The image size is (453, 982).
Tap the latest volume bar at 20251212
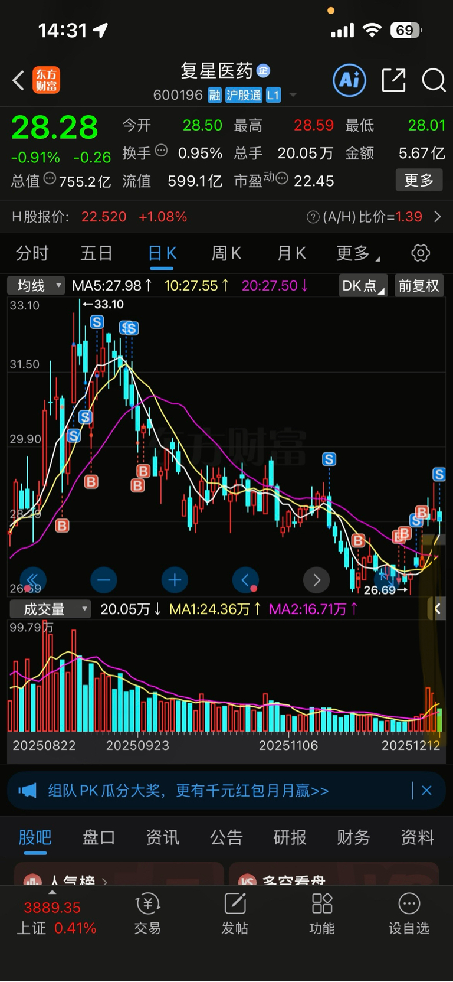point(439,721)
